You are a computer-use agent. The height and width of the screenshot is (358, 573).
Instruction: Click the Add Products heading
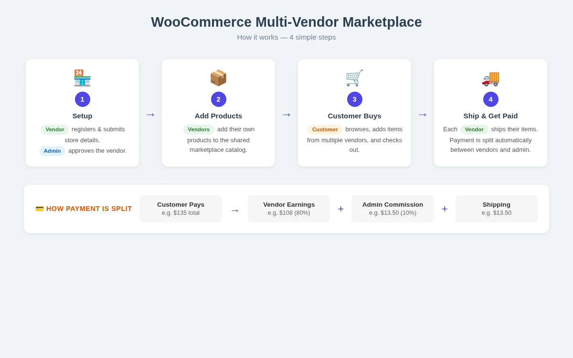coord(218,116)
